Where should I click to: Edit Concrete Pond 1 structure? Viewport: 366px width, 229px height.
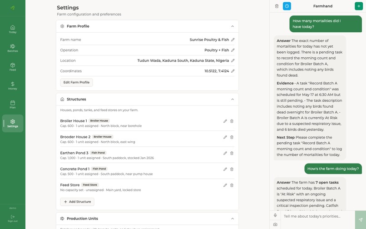(x=225, y=169)
